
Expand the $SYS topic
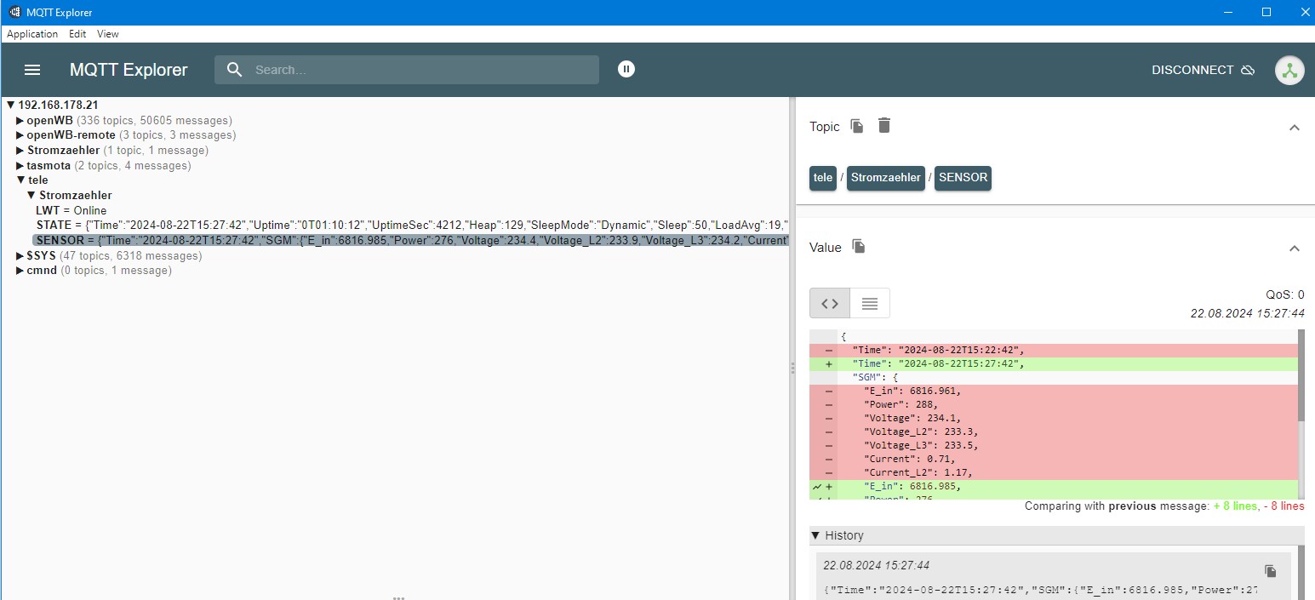[x=20, y=255]
